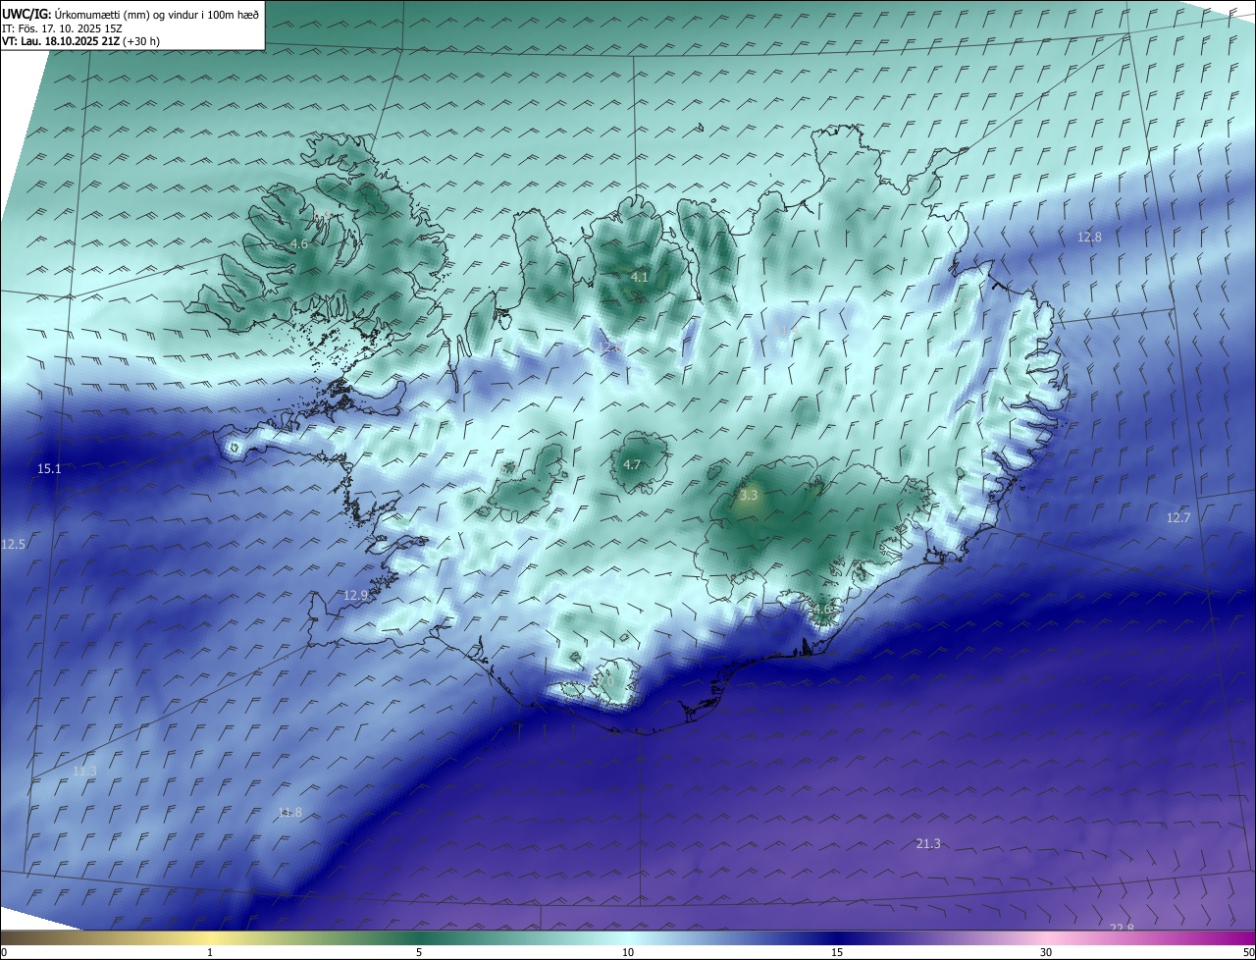Click the colorbar tick label '50'

(1248, 952)
